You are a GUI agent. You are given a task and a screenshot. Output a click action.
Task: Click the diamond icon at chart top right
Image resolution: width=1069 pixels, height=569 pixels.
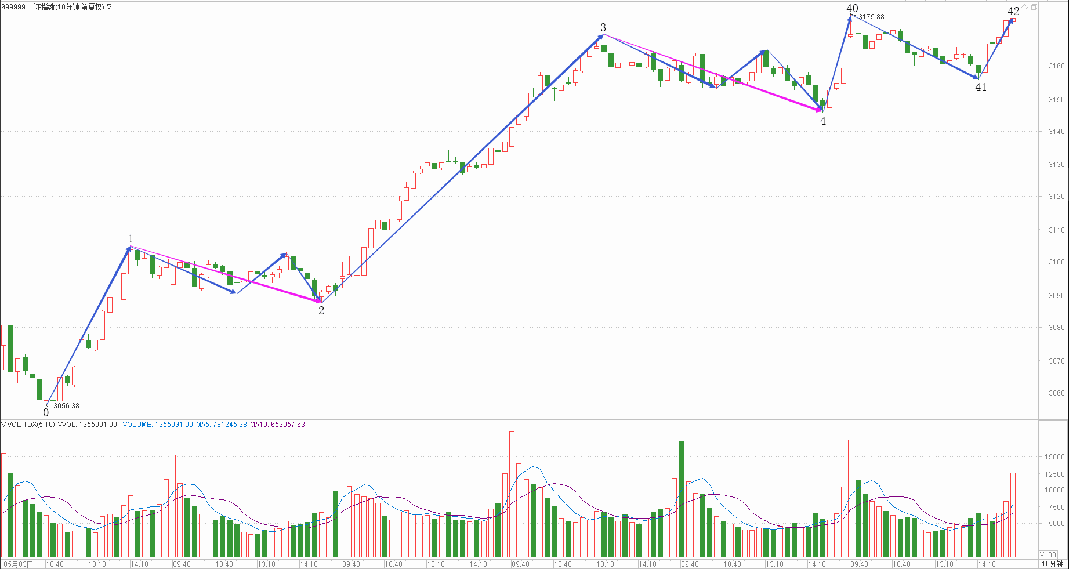pos(1025,7)
